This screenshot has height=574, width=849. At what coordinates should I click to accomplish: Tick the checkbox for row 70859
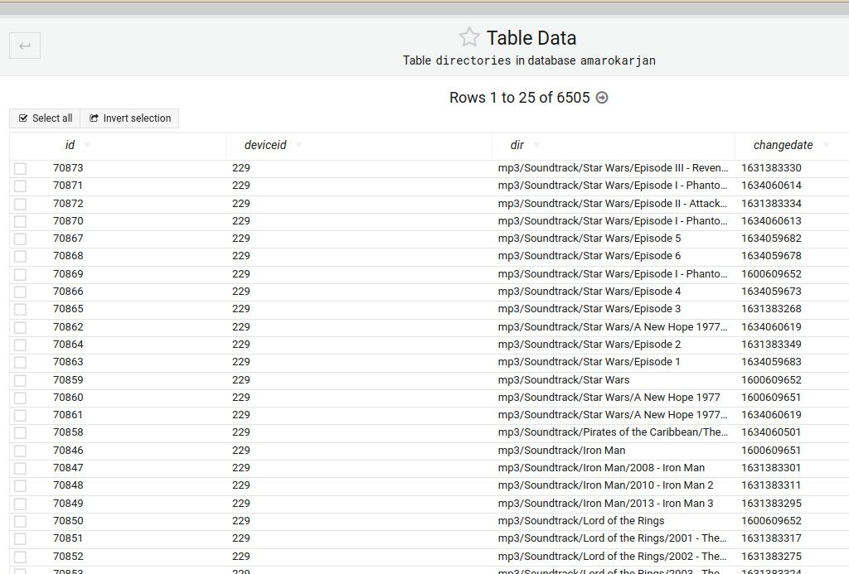(20, 380)
